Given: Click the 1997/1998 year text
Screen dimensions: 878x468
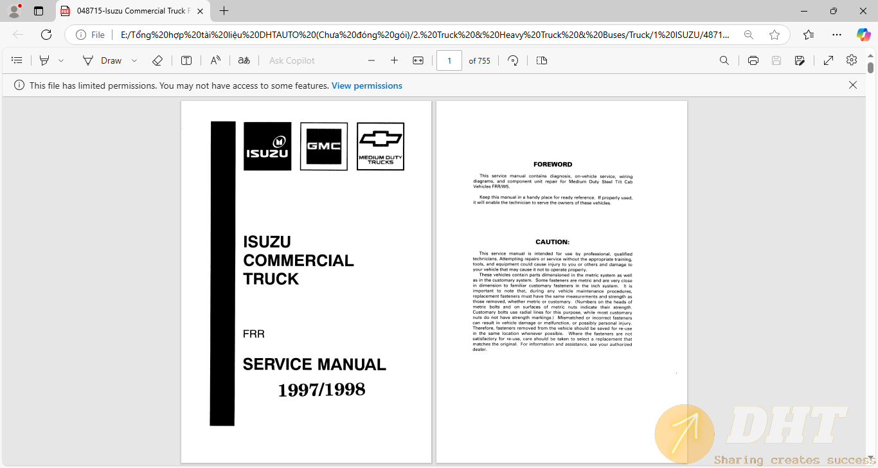Looking at the screenshot, I should coord(321,390).
